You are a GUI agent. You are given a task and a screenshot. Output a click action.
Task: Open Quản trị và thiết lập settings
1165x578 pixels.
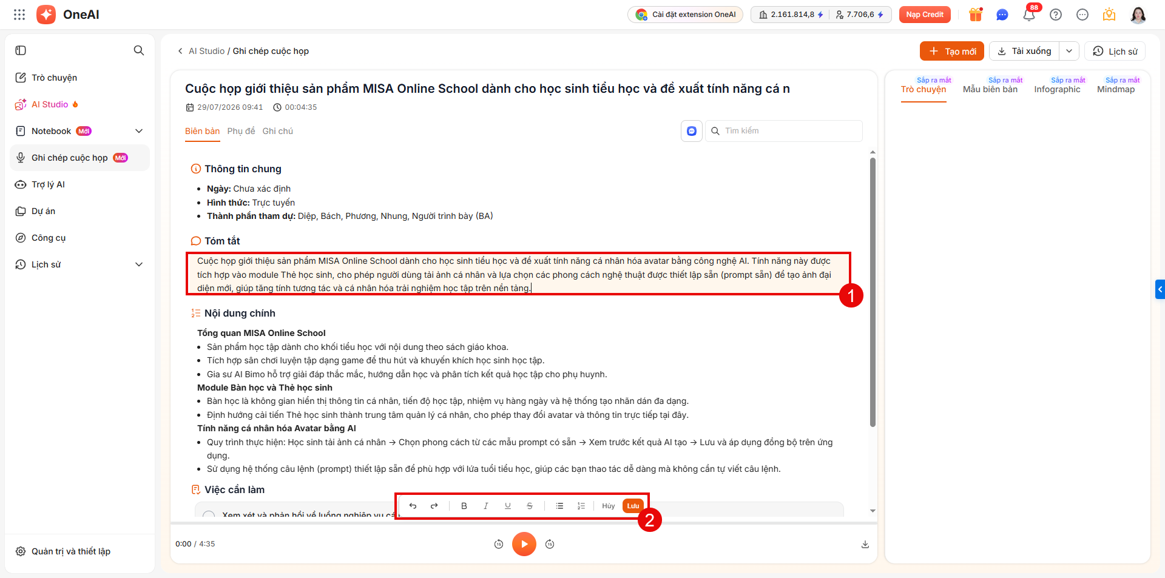point(80,551)
